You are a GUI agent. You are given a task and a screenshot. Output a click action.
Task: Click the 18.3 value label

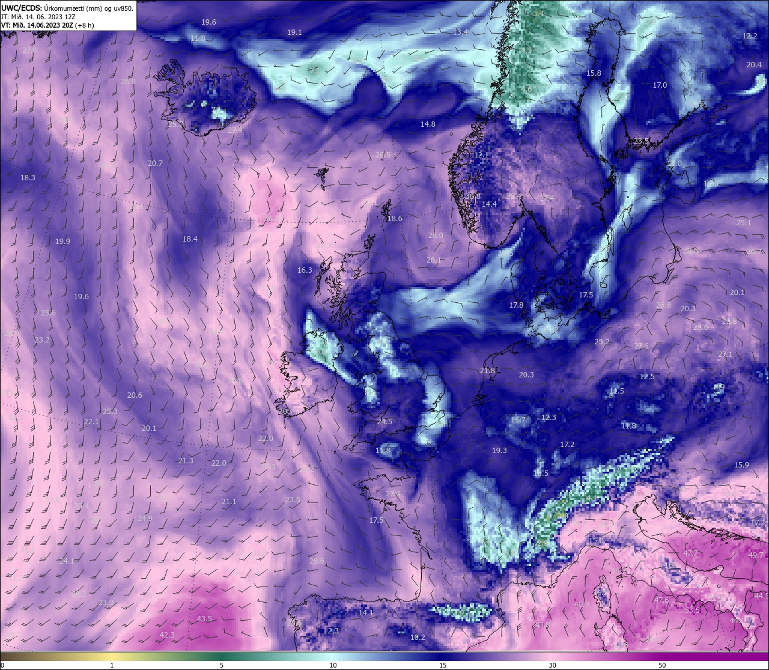[x=28, y=178]
